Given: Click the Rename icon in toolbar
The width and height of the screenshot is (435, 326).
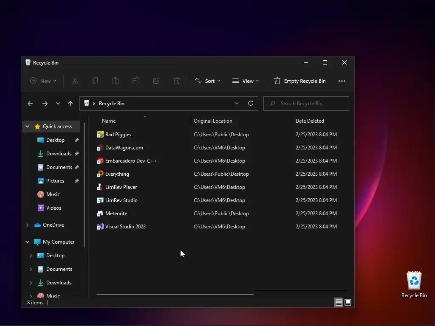Looking at the screenshot, I should [136, 81].
